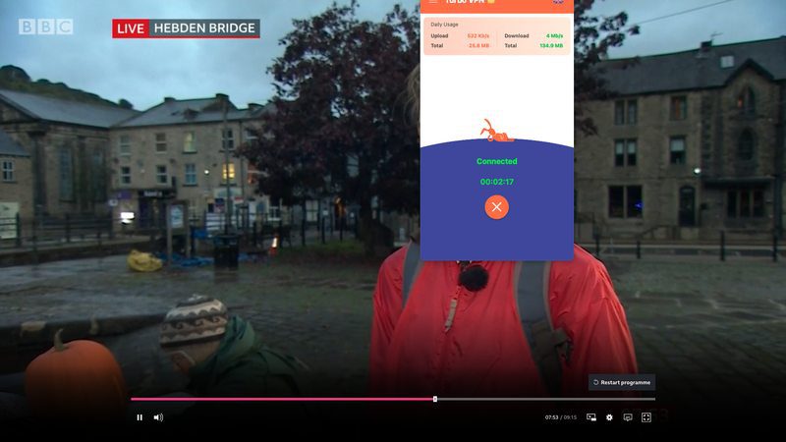The width and height of the screenshot is (786, 442).
Task: Click the pink played portion of progress bar
Action: [282, 400]
